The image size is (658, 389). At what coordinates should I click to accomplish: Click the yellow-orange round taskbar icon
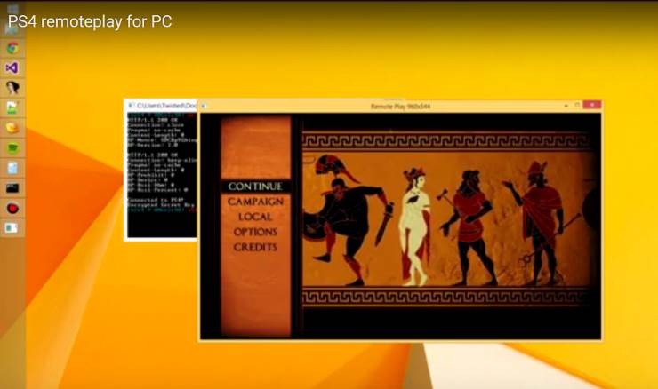[12, 128]
